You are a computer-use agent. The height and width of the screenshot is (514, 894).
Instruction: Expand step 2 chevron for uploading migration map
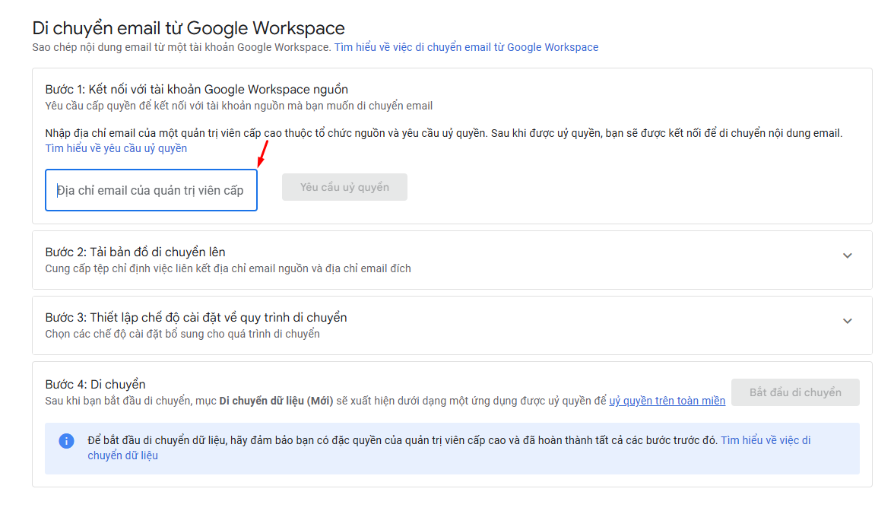[847, 255]
